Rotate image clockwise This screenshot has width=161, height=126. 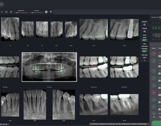click(x=11, y=12)
